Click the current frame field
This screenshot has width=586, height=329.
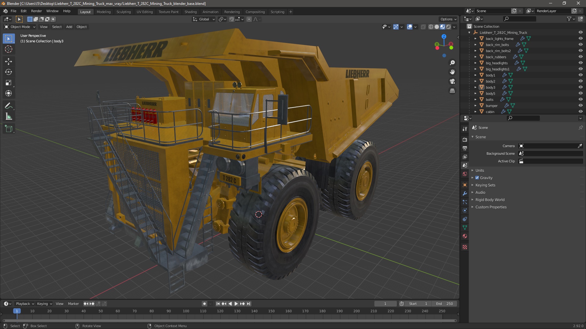(x=385, y=304)
